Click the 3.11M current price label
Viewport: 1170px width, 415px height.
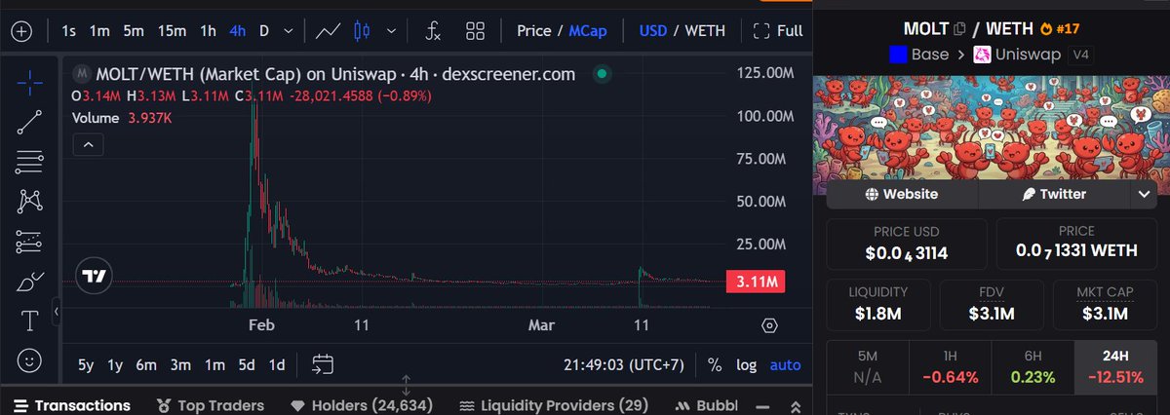pyautogui.click(x=756, y=283)
